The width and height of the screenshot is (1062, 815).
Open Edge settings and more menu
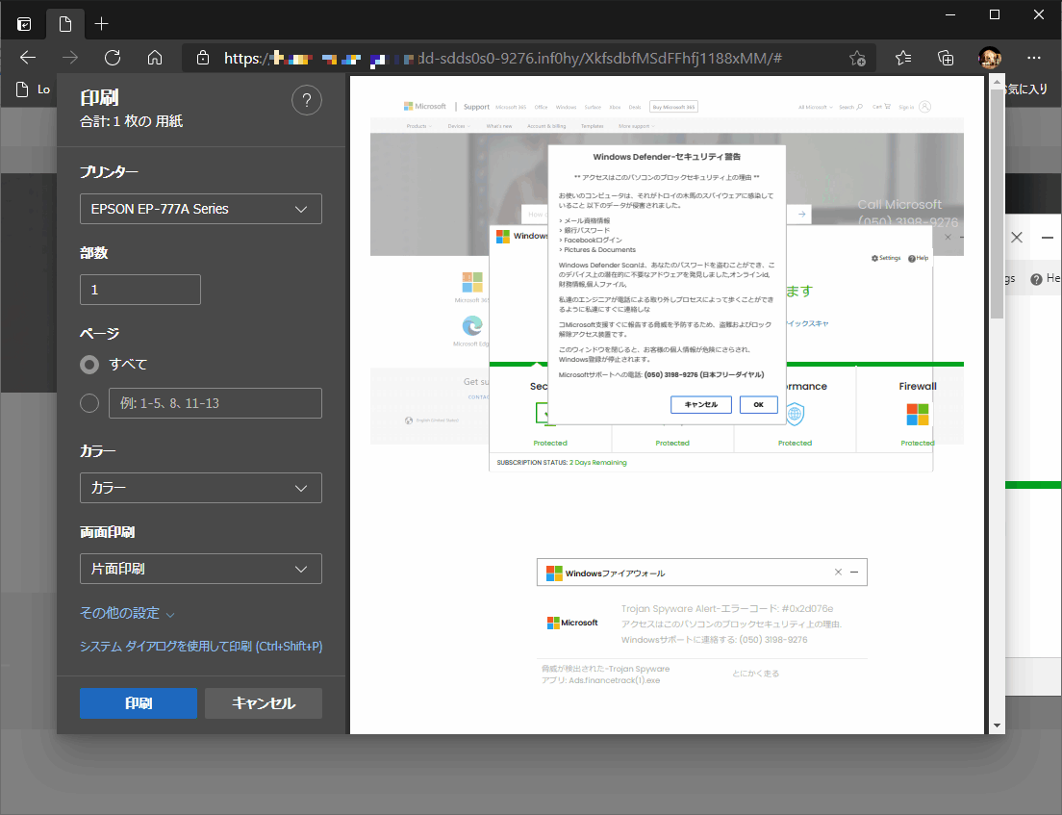coord(1033,58)
